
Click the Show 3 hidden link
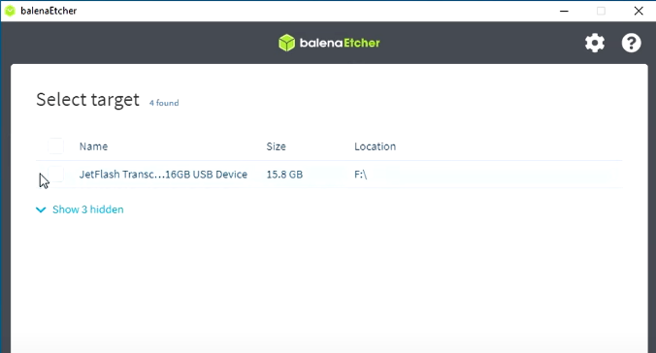88,209
